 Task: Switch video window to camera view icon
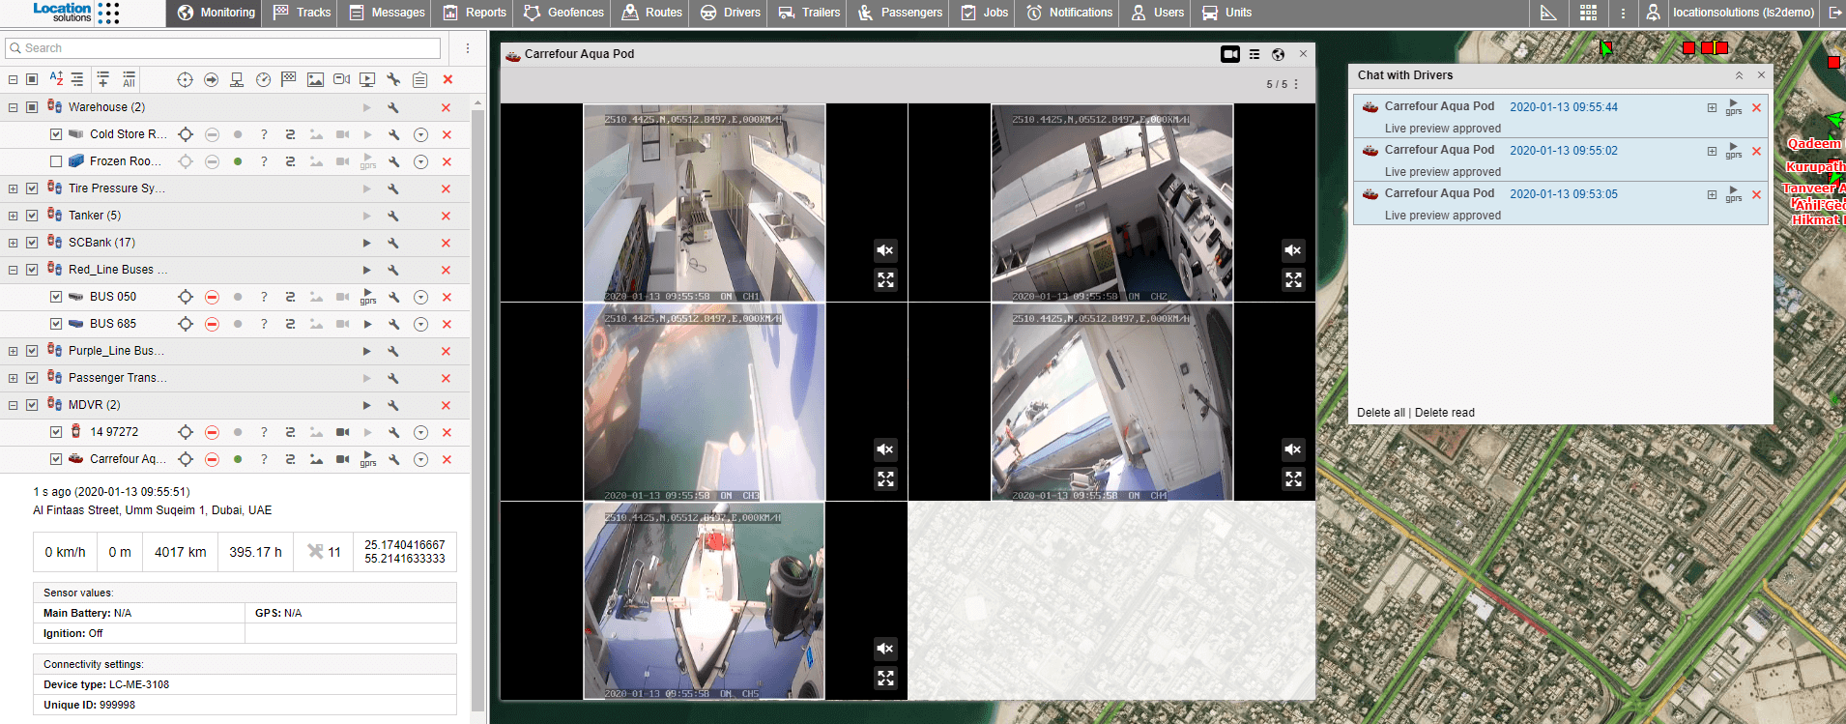click(1230, 54)
